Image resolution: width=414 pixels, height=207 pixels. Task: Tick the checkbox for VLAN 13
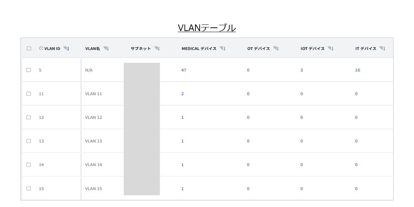(29, 141)
